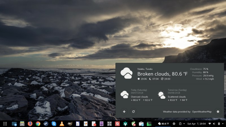Toggle the 80.6 °F weather indicator in taskbar
The image size is (226, 127).
[164, 124]
